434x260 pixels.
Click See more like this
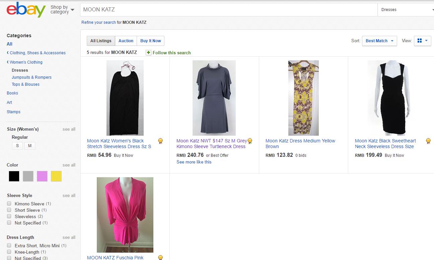(x=194, y=162)
